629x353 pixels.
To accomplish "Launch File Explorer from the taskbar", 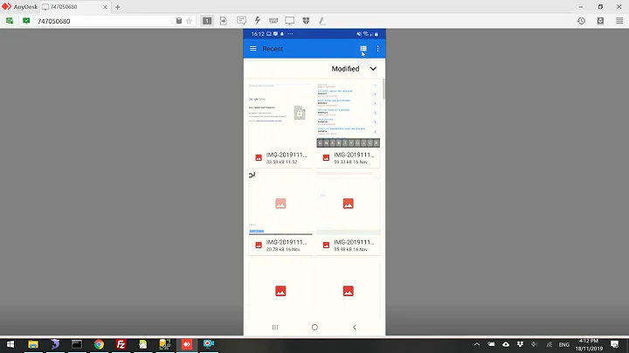I will tap(33, 344).
